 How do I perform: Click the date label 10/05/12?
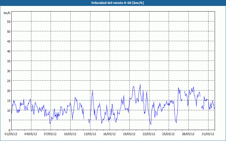click(x=70, y=134)
